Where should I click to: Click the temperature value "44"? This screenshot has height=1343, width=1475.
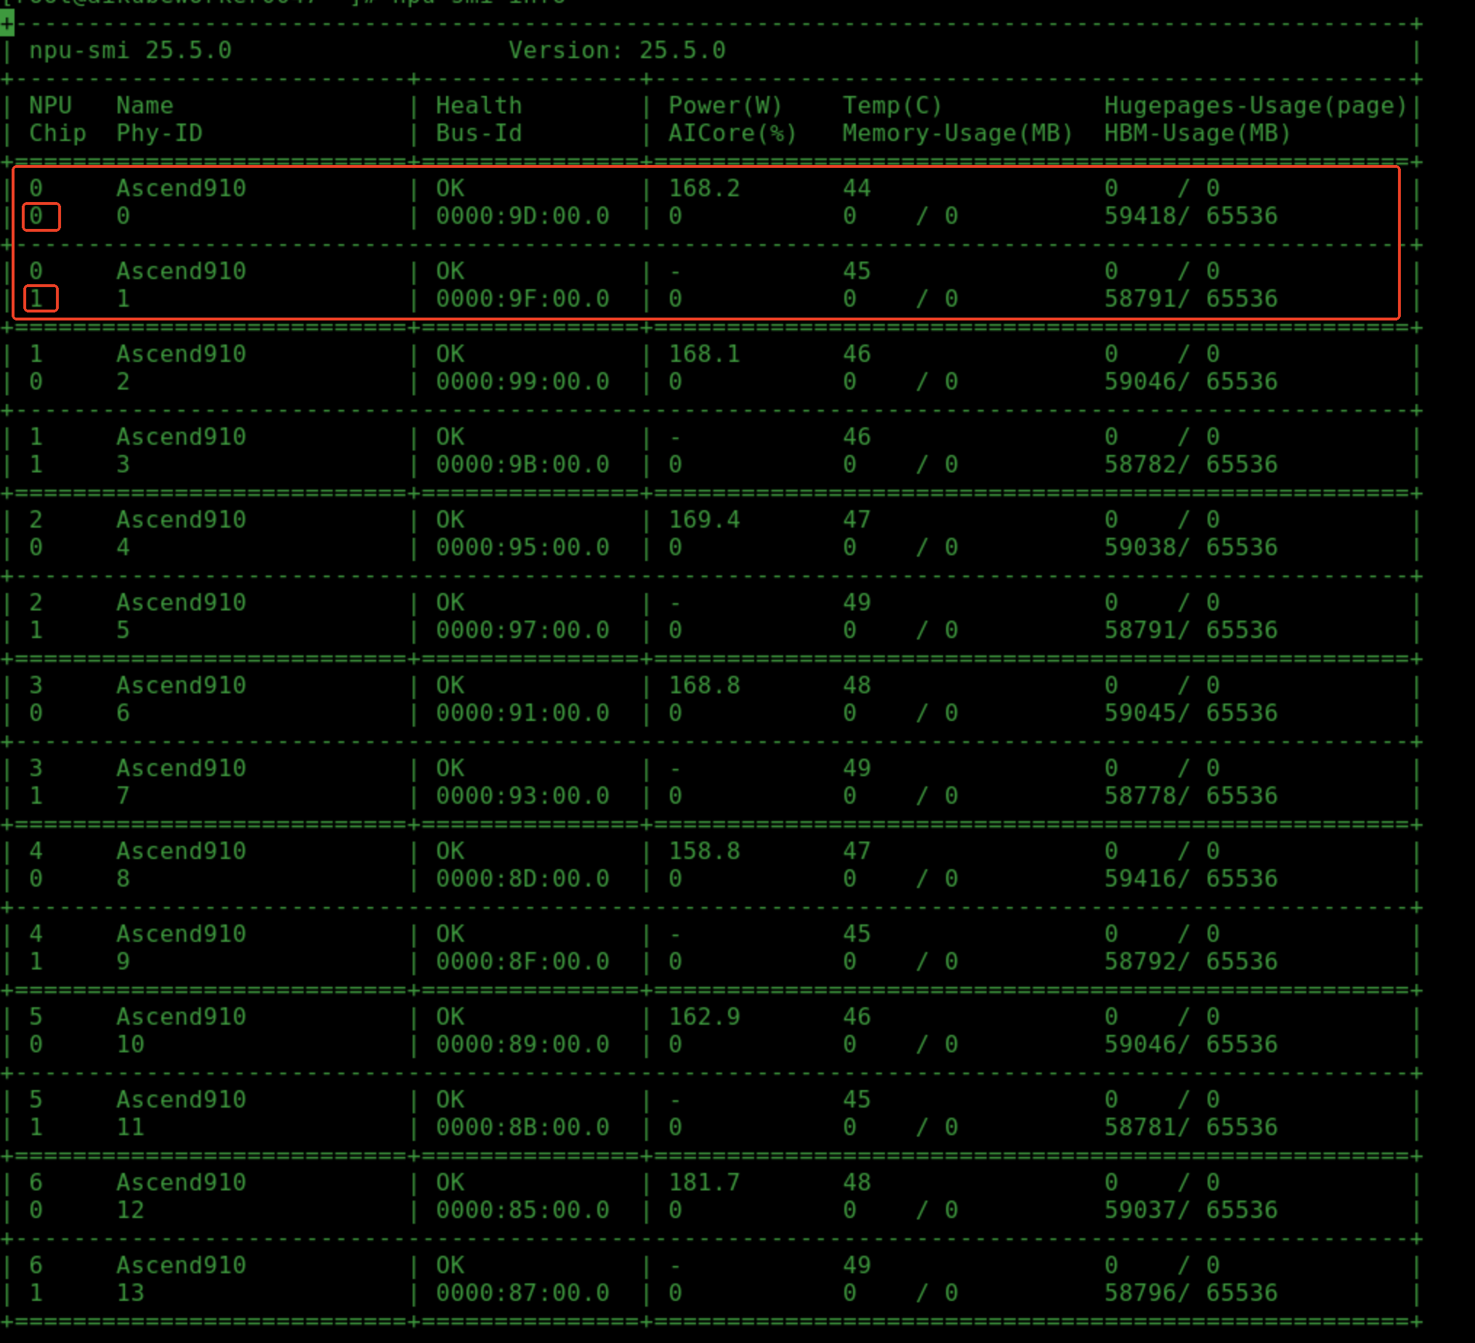point(857,188)
